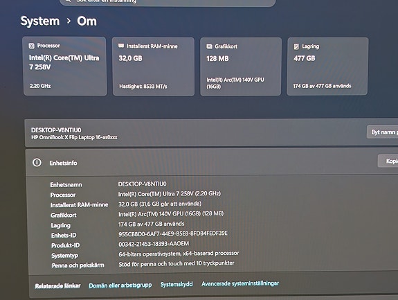Open the Installerat RAM-minne 32,0 GB card
Image resolution: width=398 pixels, height=300 pixels.
(x=153, y=67)
